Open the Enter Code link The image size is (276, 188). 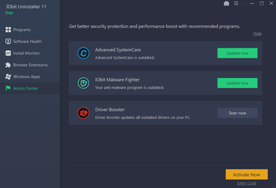(x=247, y=183)
